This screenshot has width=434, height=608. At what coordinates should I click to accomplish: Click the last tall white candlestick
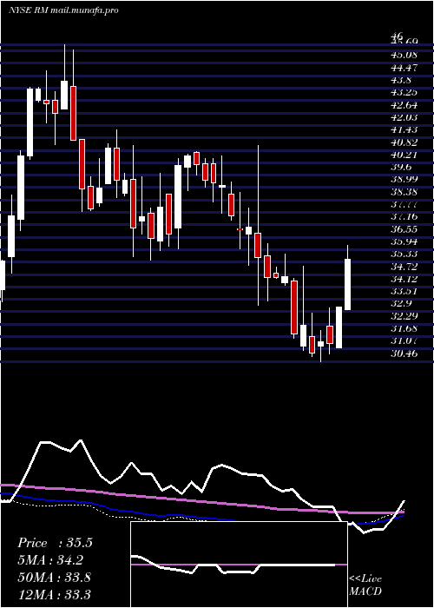pyautogui.click(x=347, y=285)
